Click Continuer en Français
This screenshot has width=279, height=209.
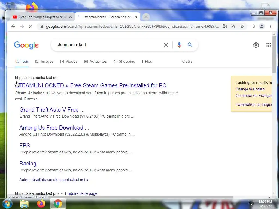[x=254, y=96]
